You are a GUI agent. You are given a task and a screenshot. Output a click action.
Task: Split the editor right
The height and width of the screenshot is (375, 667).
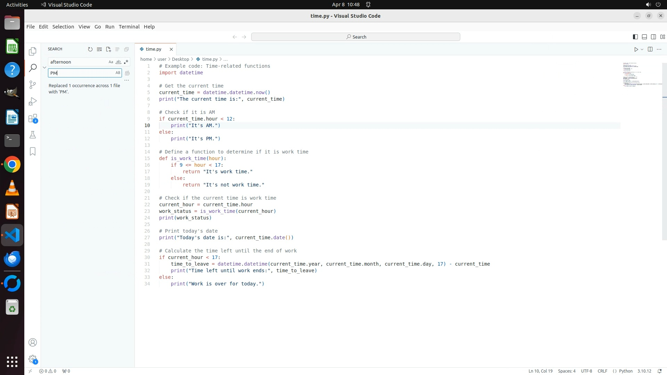[650, 49]
